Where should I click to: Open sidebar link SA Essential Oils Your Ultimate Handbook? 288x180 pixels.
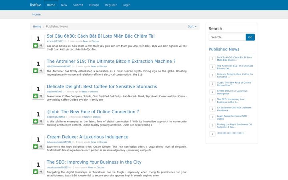pos(234,109)
